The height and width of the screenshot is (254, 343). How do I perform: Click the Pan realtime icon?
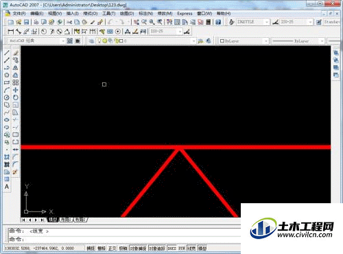(137, 22)
